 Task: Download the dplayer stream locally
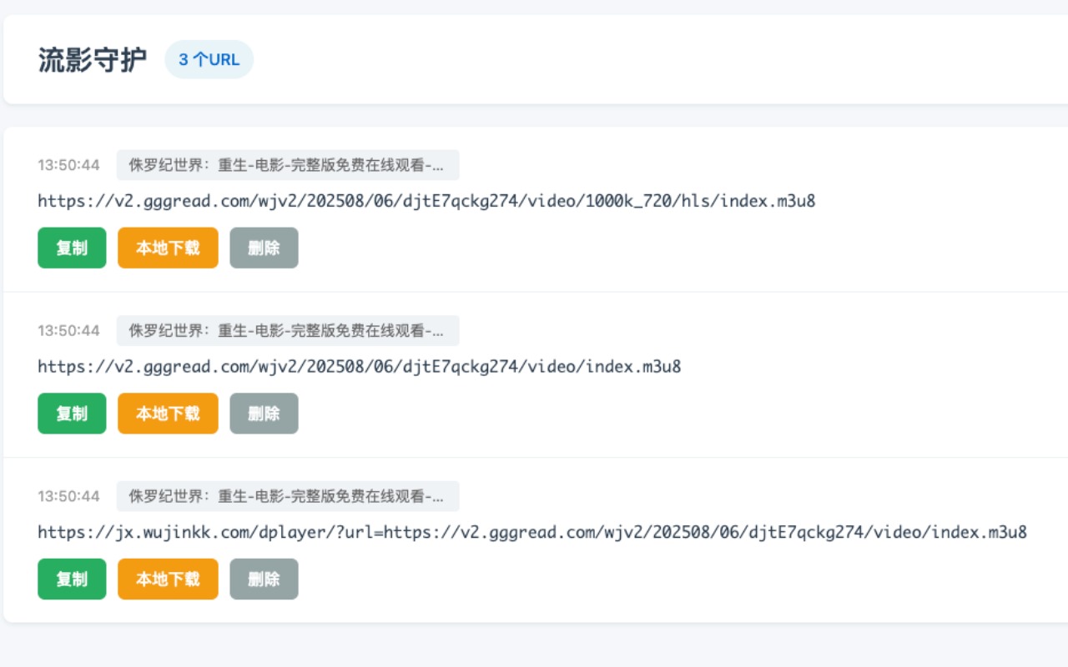click(168, 579)
